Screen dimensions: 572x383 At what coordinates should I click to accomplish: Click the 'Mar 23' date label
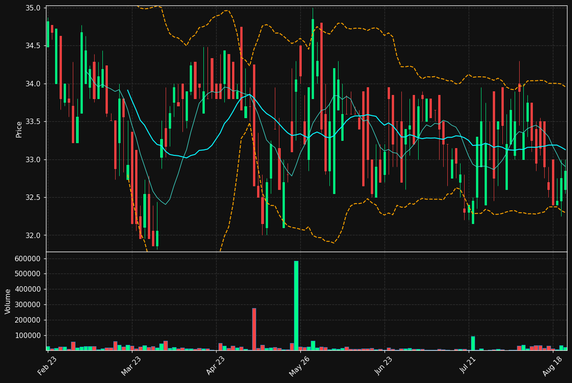(x=132, y=366)
